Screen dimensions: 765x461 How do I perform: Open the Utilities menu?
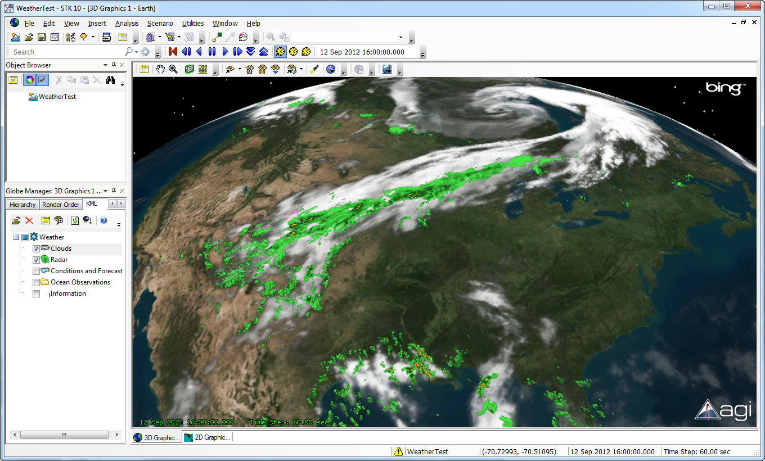coord(193,24)
